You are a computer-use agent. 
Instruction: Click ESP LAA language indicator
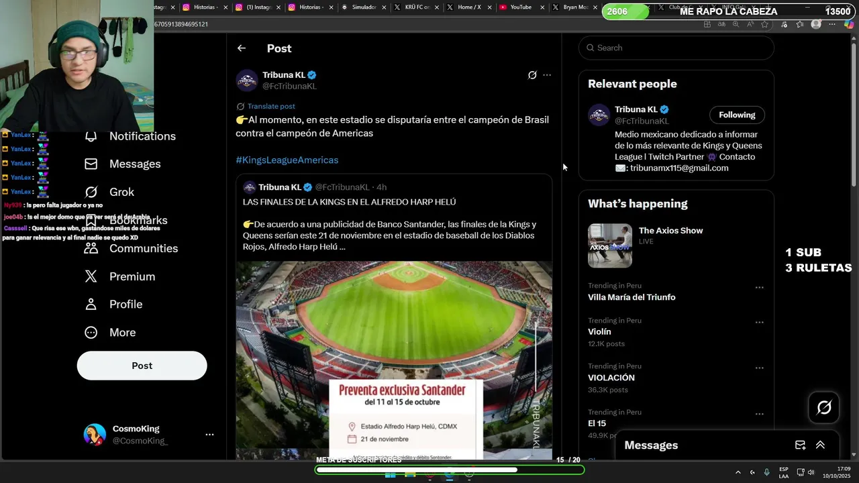(784, 472)
